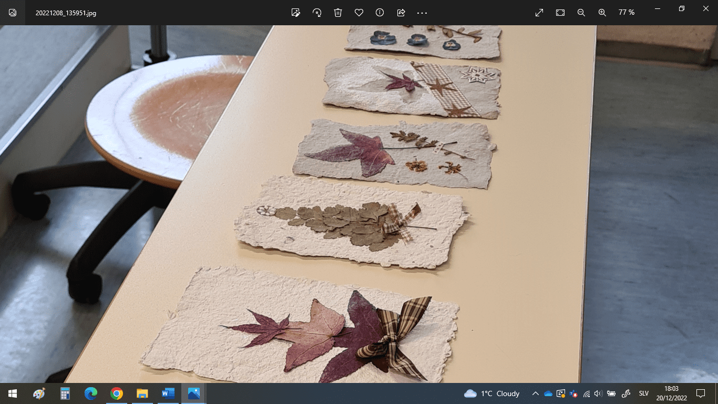Open Google Chrome from taskbar

pyautogui.click(x=117, y=393)
